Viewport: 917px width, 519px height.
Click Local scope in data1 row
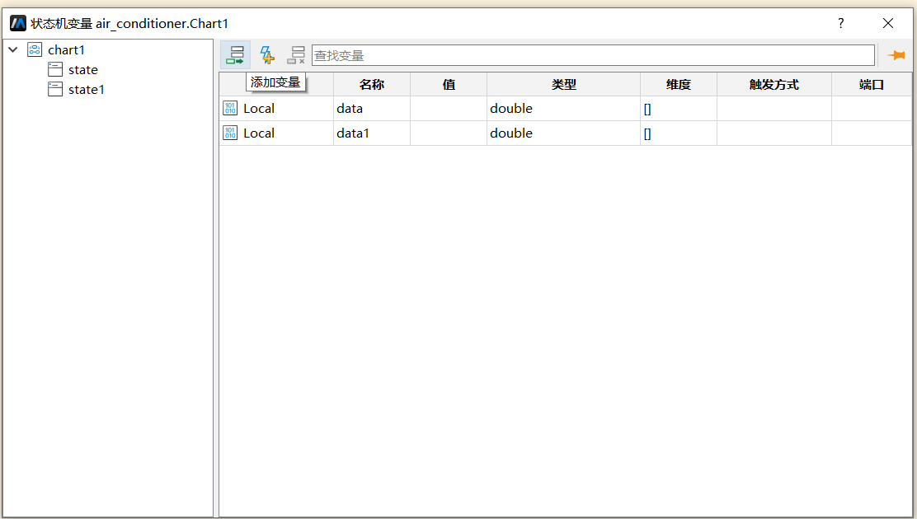(259, 133)
